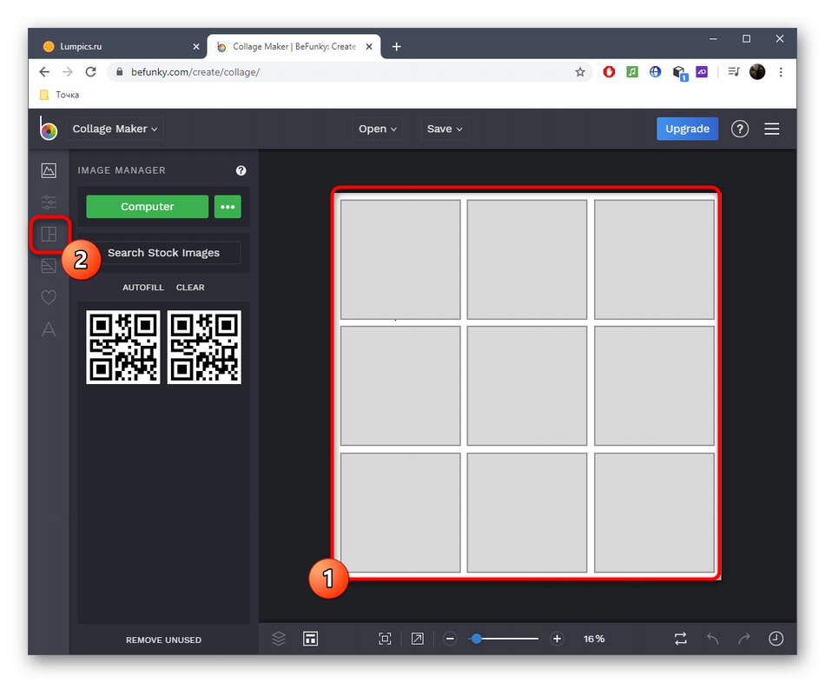Select the first QR code thumbnail

(123, 348)
